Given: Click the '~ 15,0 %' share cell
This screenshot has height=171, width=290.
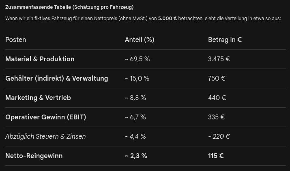Looking at the screenshot, I should click(137, 78).
